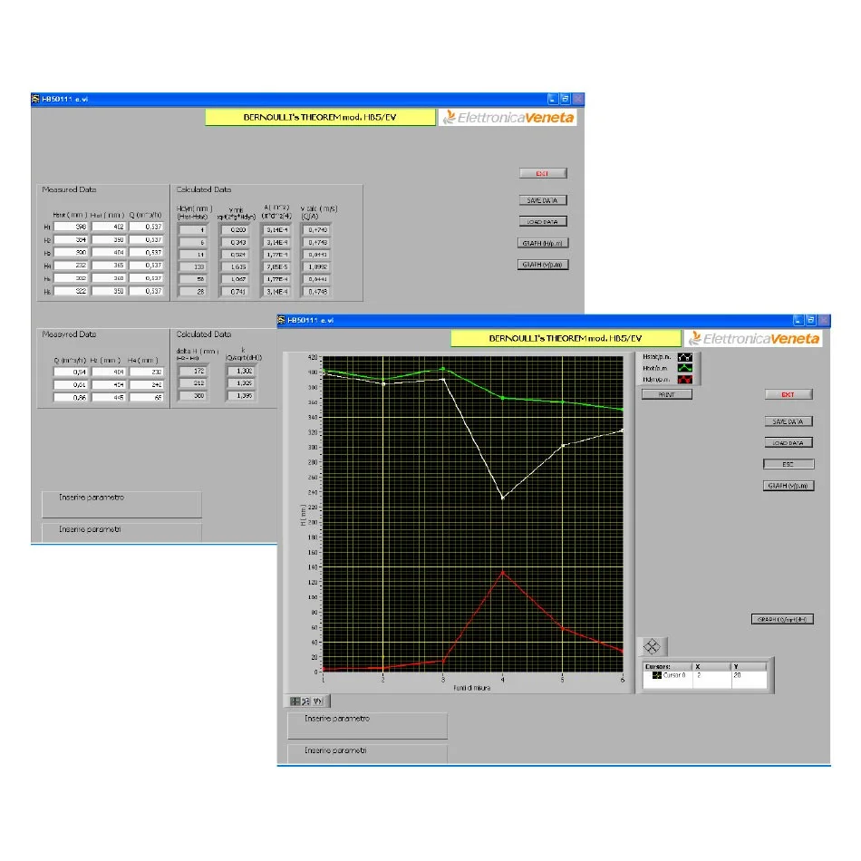Image resolution: width=861 pixels, height=861 pixels.
Task: Select the crosshair cursor tool in graph palette
Action: coord(296,701)
